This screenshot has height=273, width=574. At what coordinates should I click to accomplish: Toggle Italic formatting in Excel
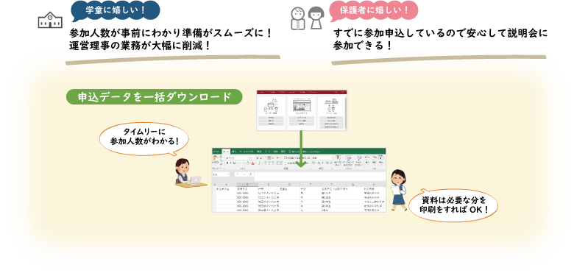click(230, 163)
